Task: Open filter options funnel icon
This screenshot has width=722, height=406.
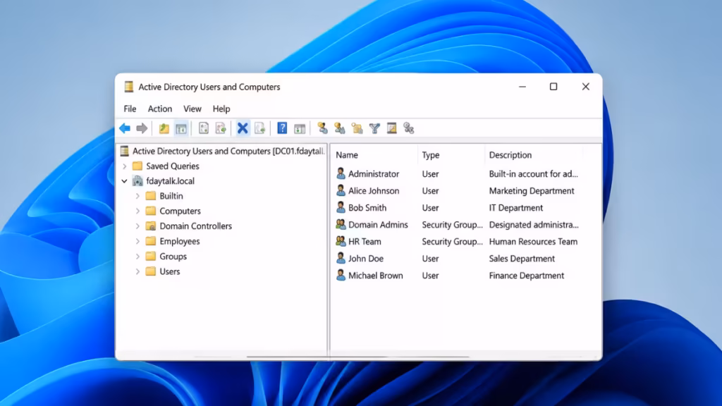Action: 374,128
